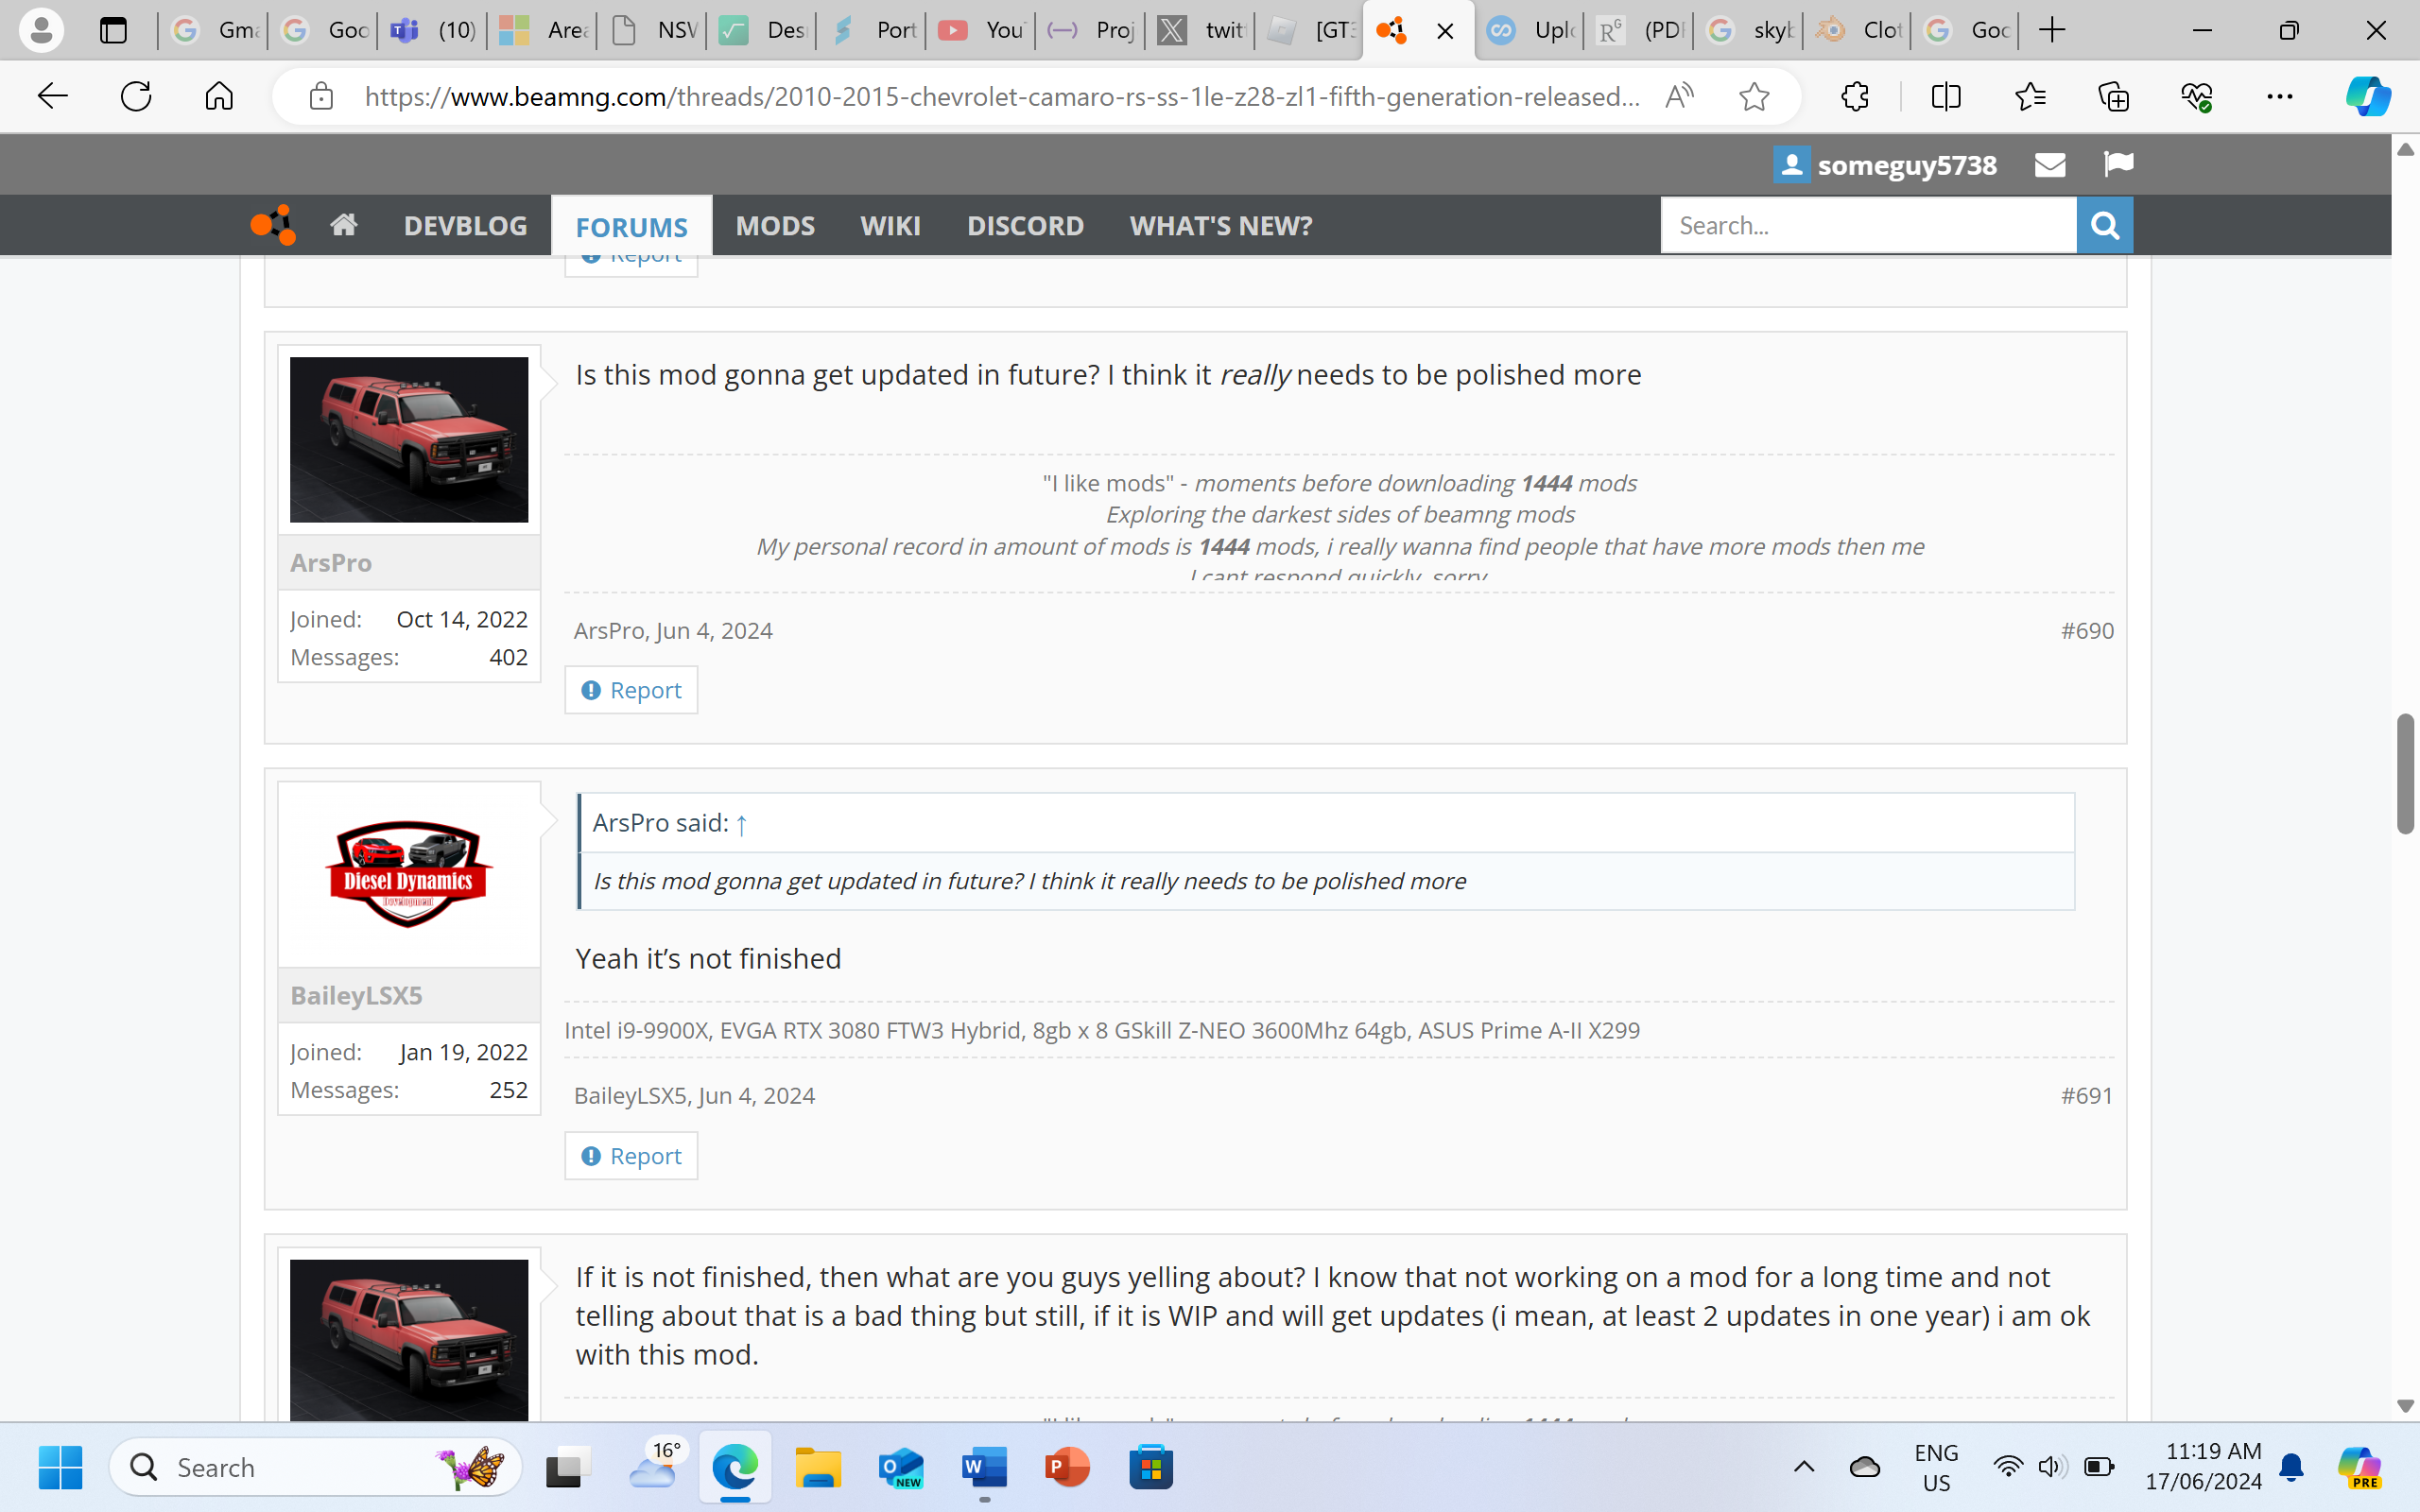
Task: Report BaileyLSX5's post #691
Action: click(x=631, y=1156)
